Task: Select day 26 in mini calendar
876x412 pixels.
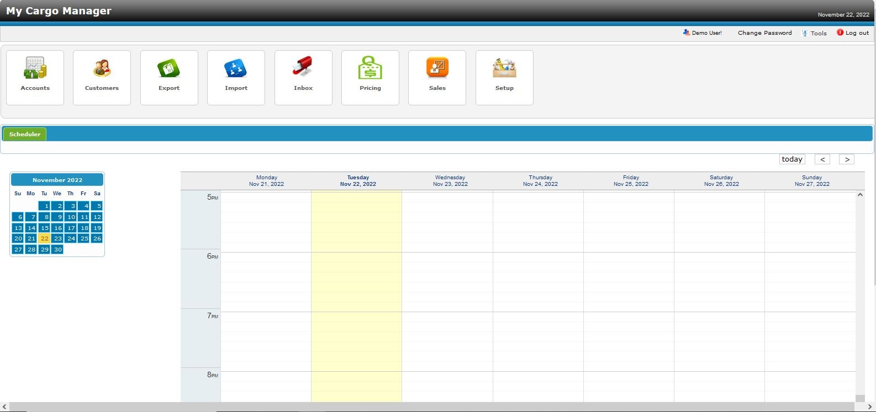Action: coord(97,238)
